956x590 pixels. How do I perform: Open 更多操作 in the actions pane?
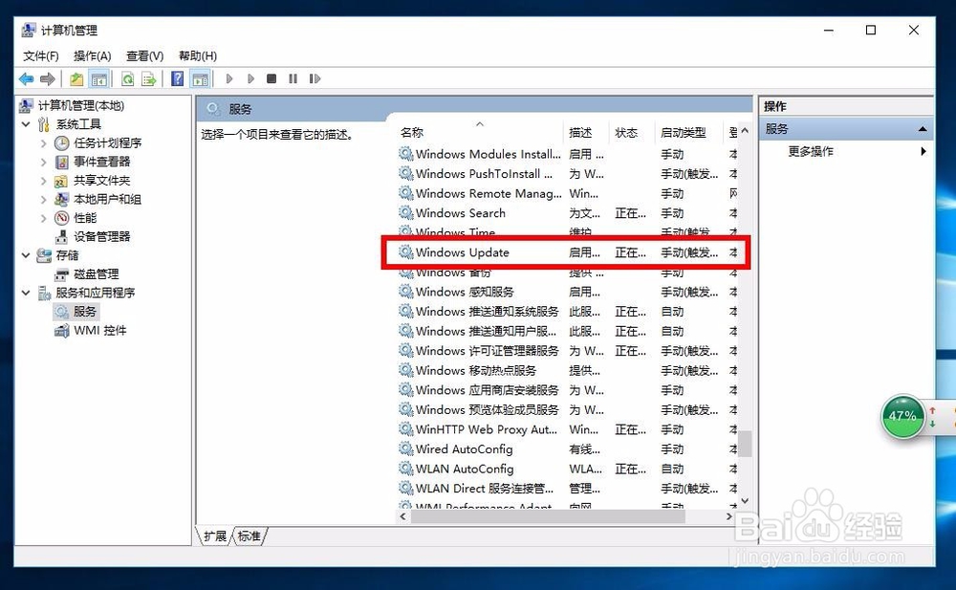(x=811, y=151)
